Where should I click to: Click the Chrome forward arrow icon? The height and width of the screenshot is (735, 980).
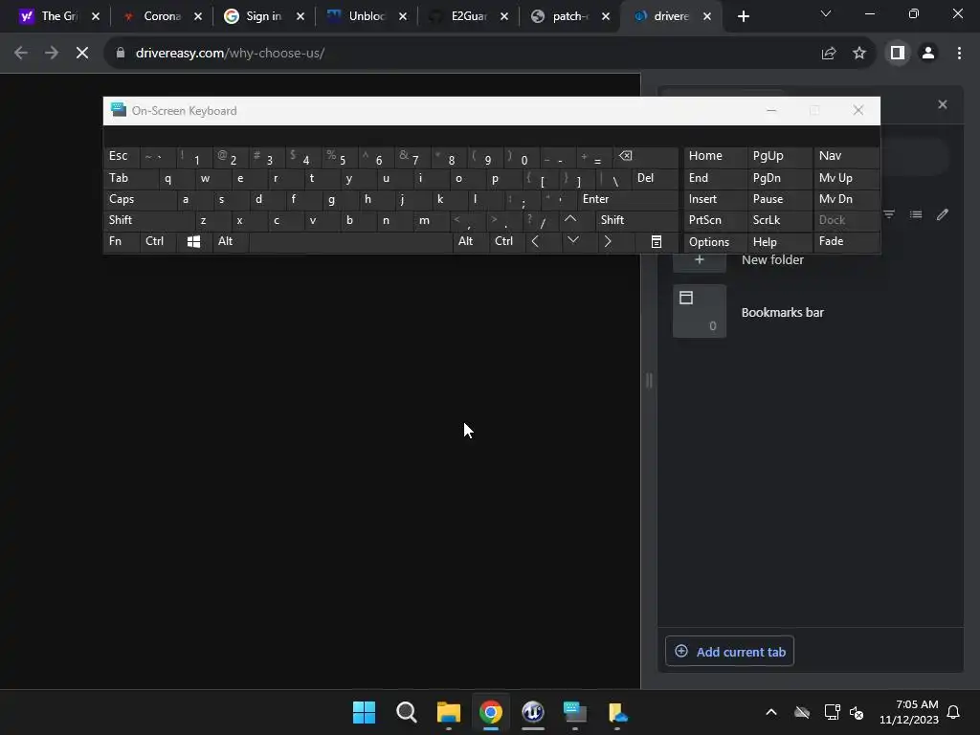point(52,54)
